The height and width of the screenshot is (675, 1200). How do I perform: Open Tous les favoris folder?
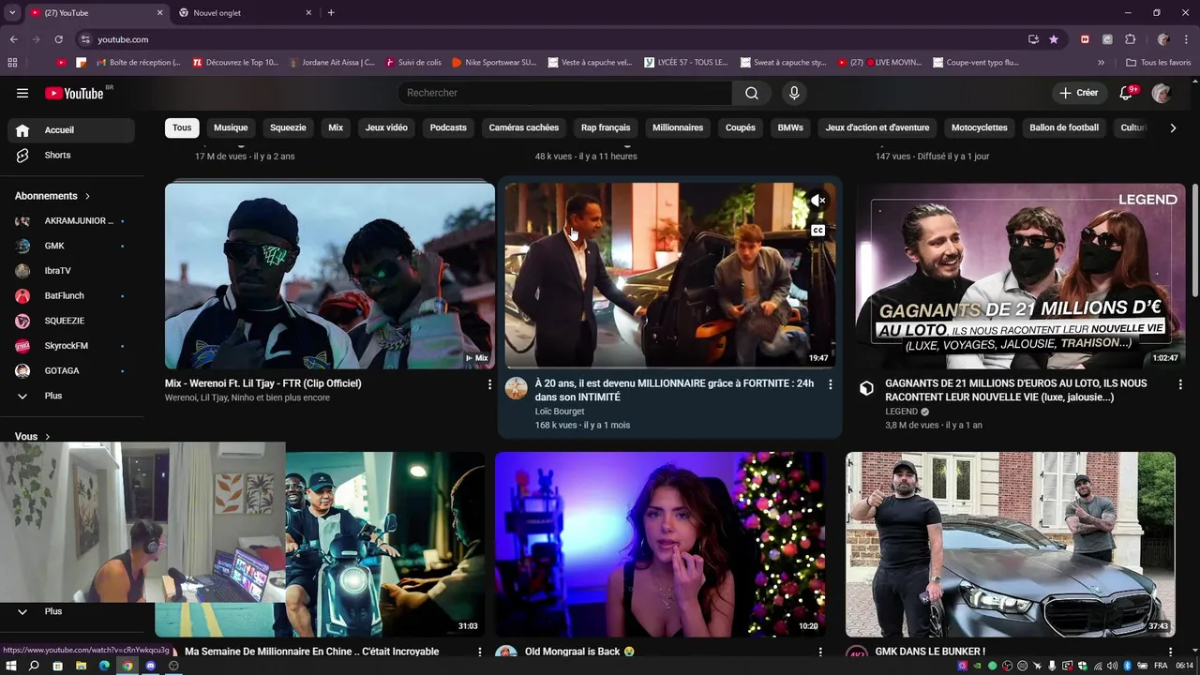(1159, 63)
